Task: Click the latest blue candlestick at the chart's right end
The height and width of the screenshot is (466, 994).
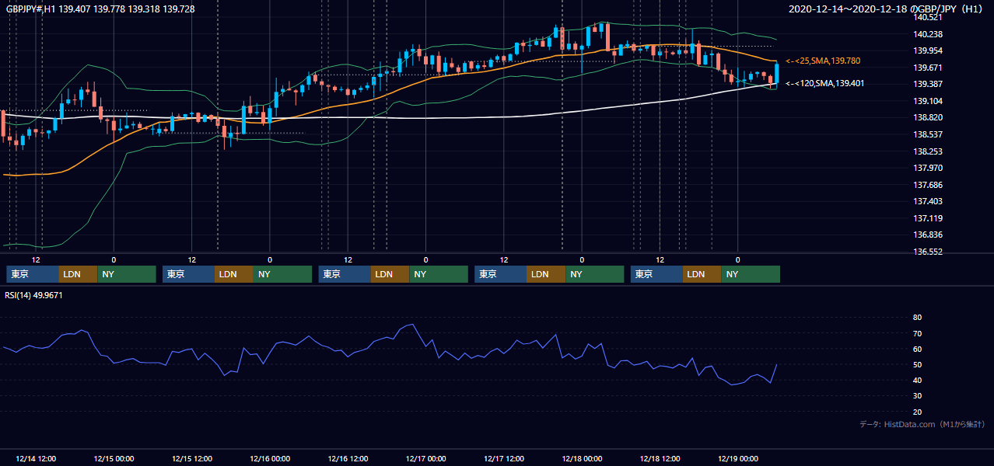Action: tap(776, 74)
